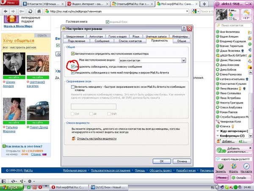The height and width of the screenshot is (191, 254).
Task: Open the Общие settings tab
Action: click(182, 41)
